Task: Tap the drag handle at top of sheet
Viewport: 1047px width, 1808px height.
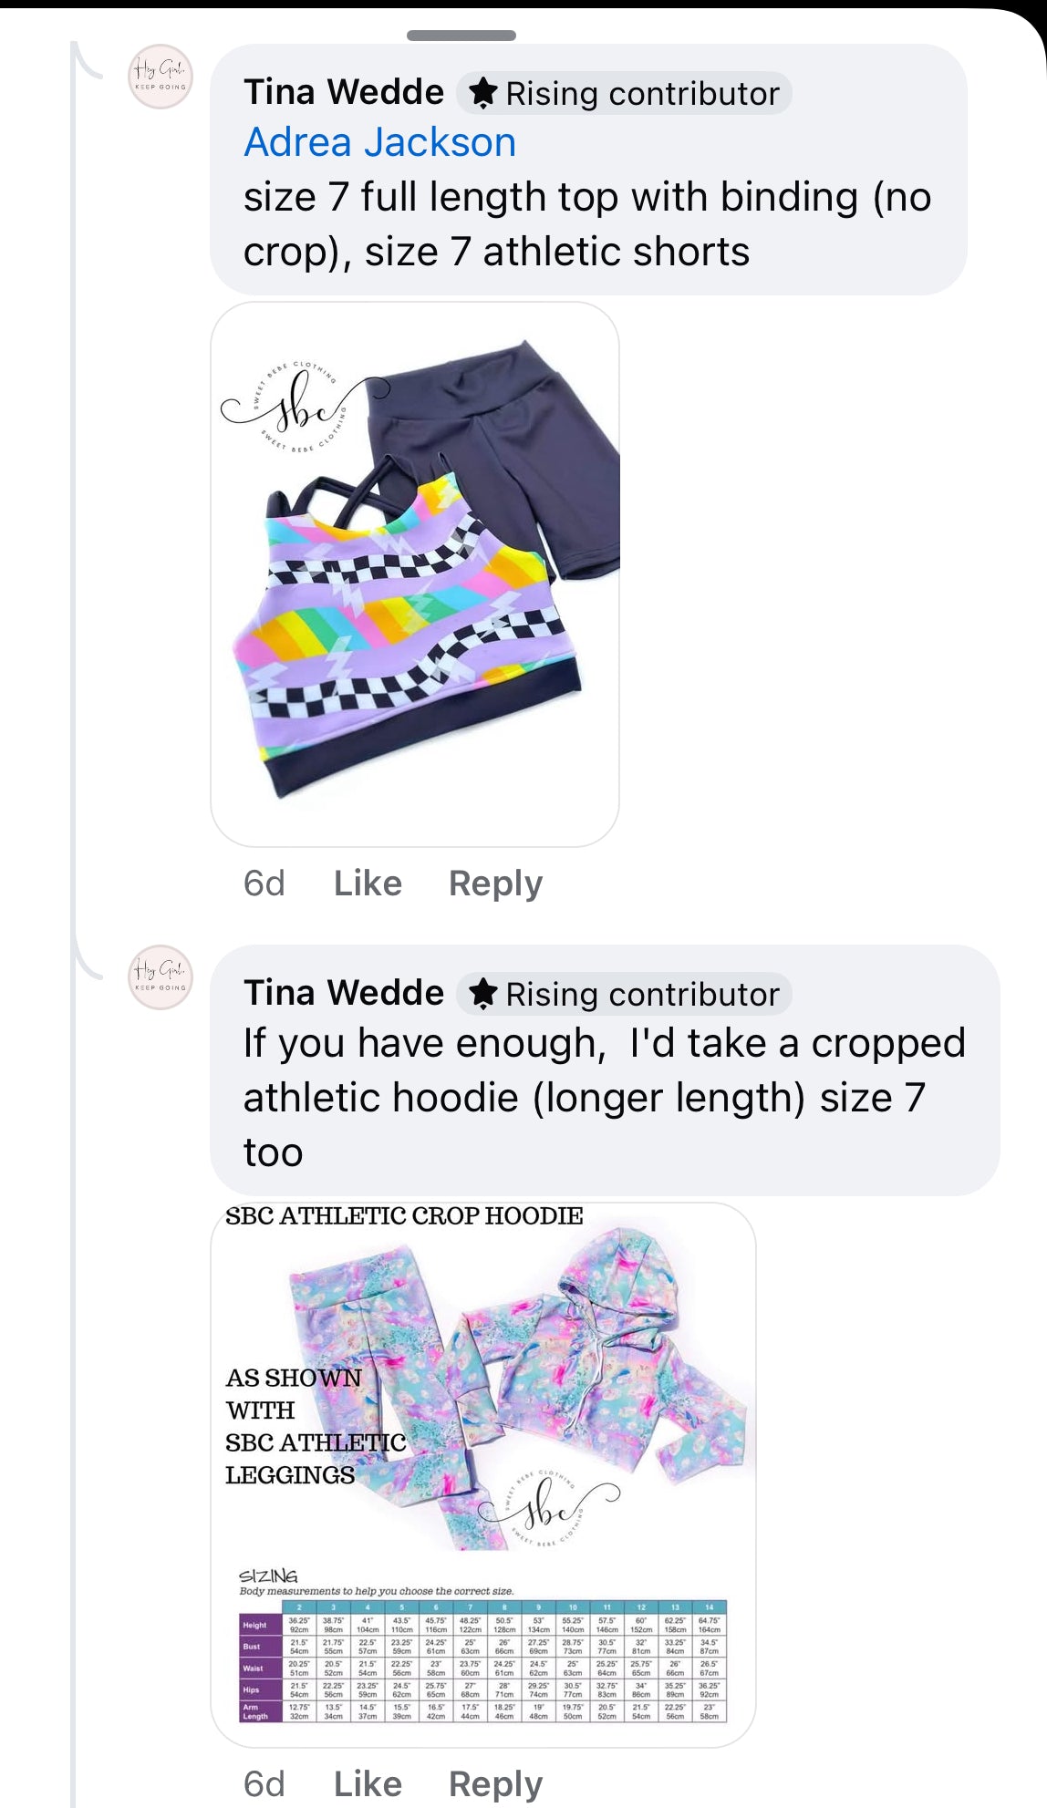Action: 461,36
